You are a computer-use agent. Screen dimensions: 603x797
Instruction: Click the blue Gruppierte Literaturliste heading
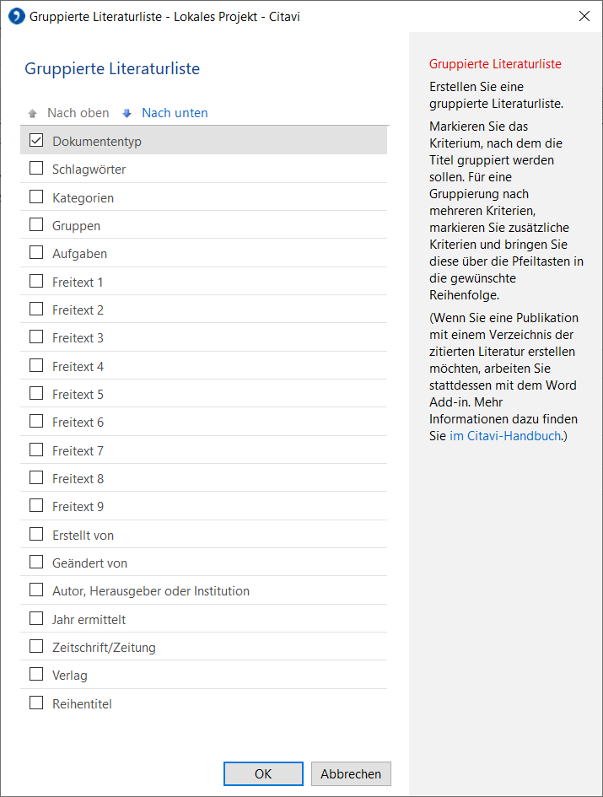(112, 68)
